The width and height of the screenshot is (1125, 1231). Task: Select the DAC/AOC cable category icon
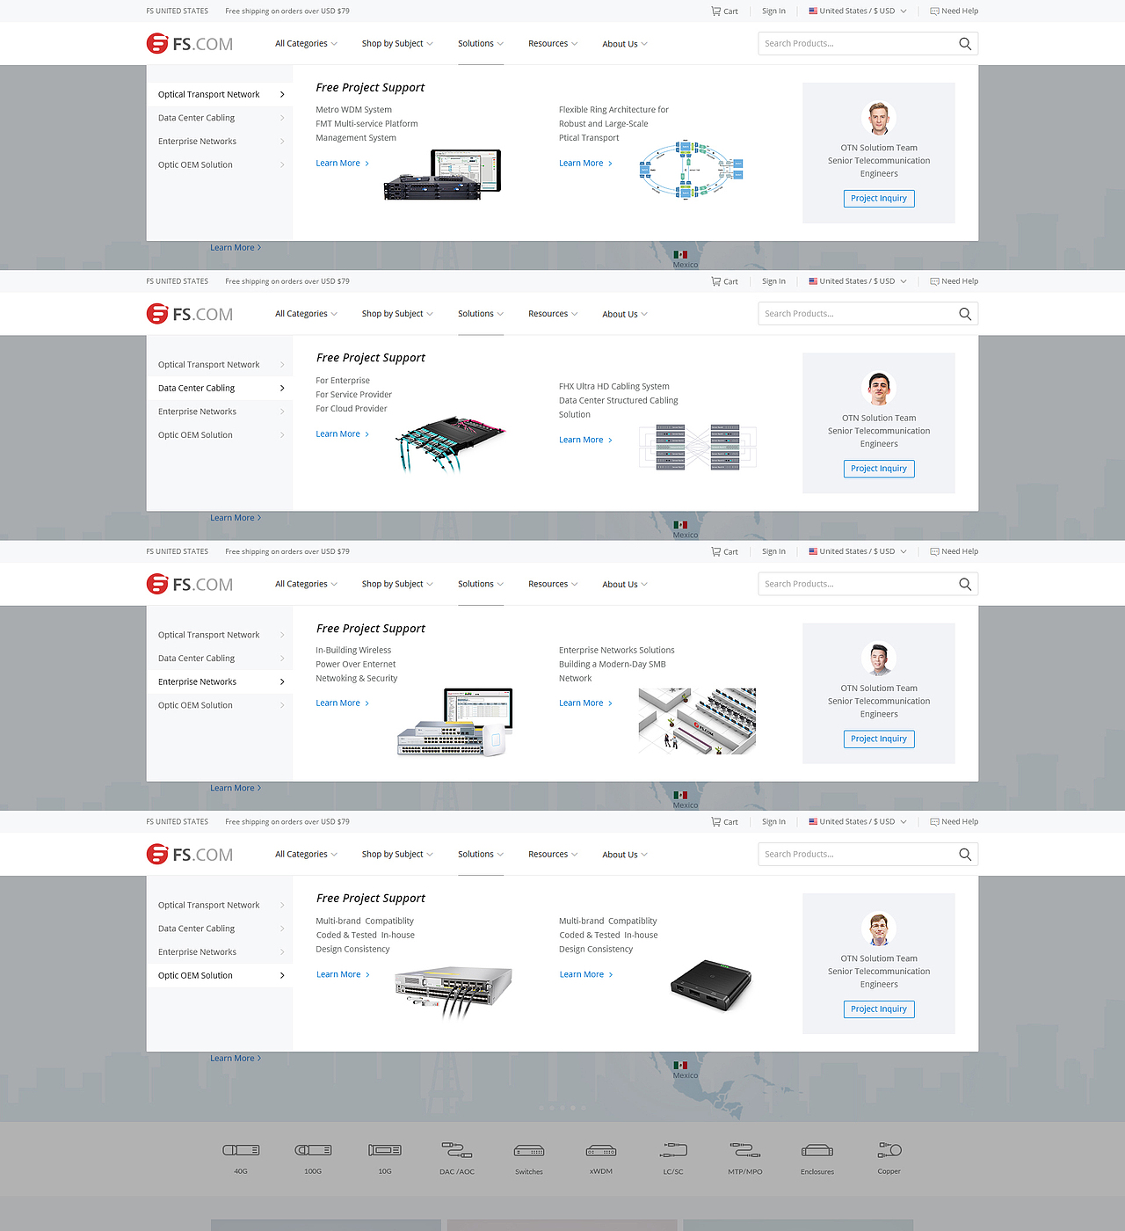click(457, 1150)
